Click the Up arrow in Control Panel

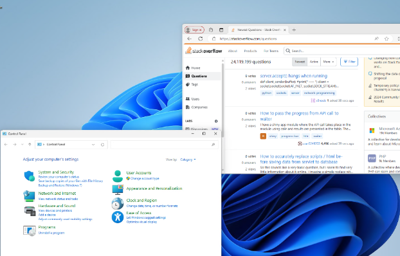pos(30,145)
